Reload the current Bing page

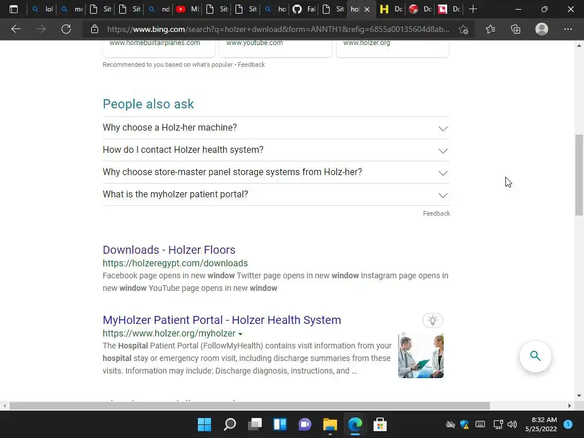click(x=66, y=29)
